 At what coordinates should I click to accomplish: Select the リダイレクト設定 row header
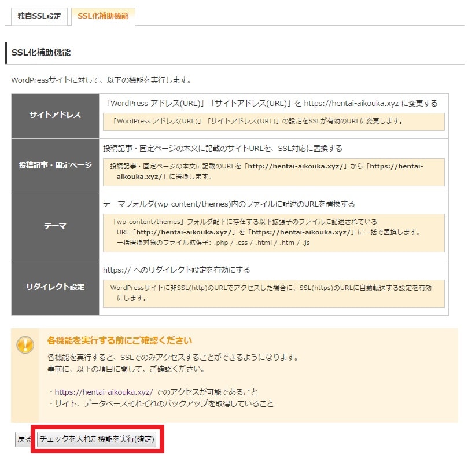tap(55, 288)
